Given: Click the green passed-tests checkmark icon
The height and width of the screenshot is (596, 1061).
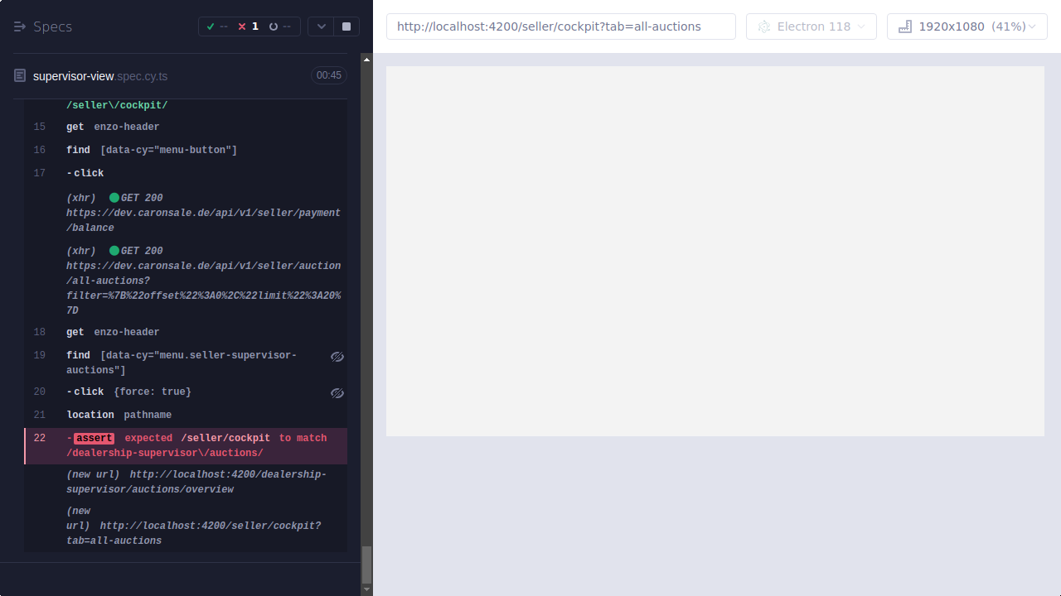Looking at the screenshot, I should 211,26.
